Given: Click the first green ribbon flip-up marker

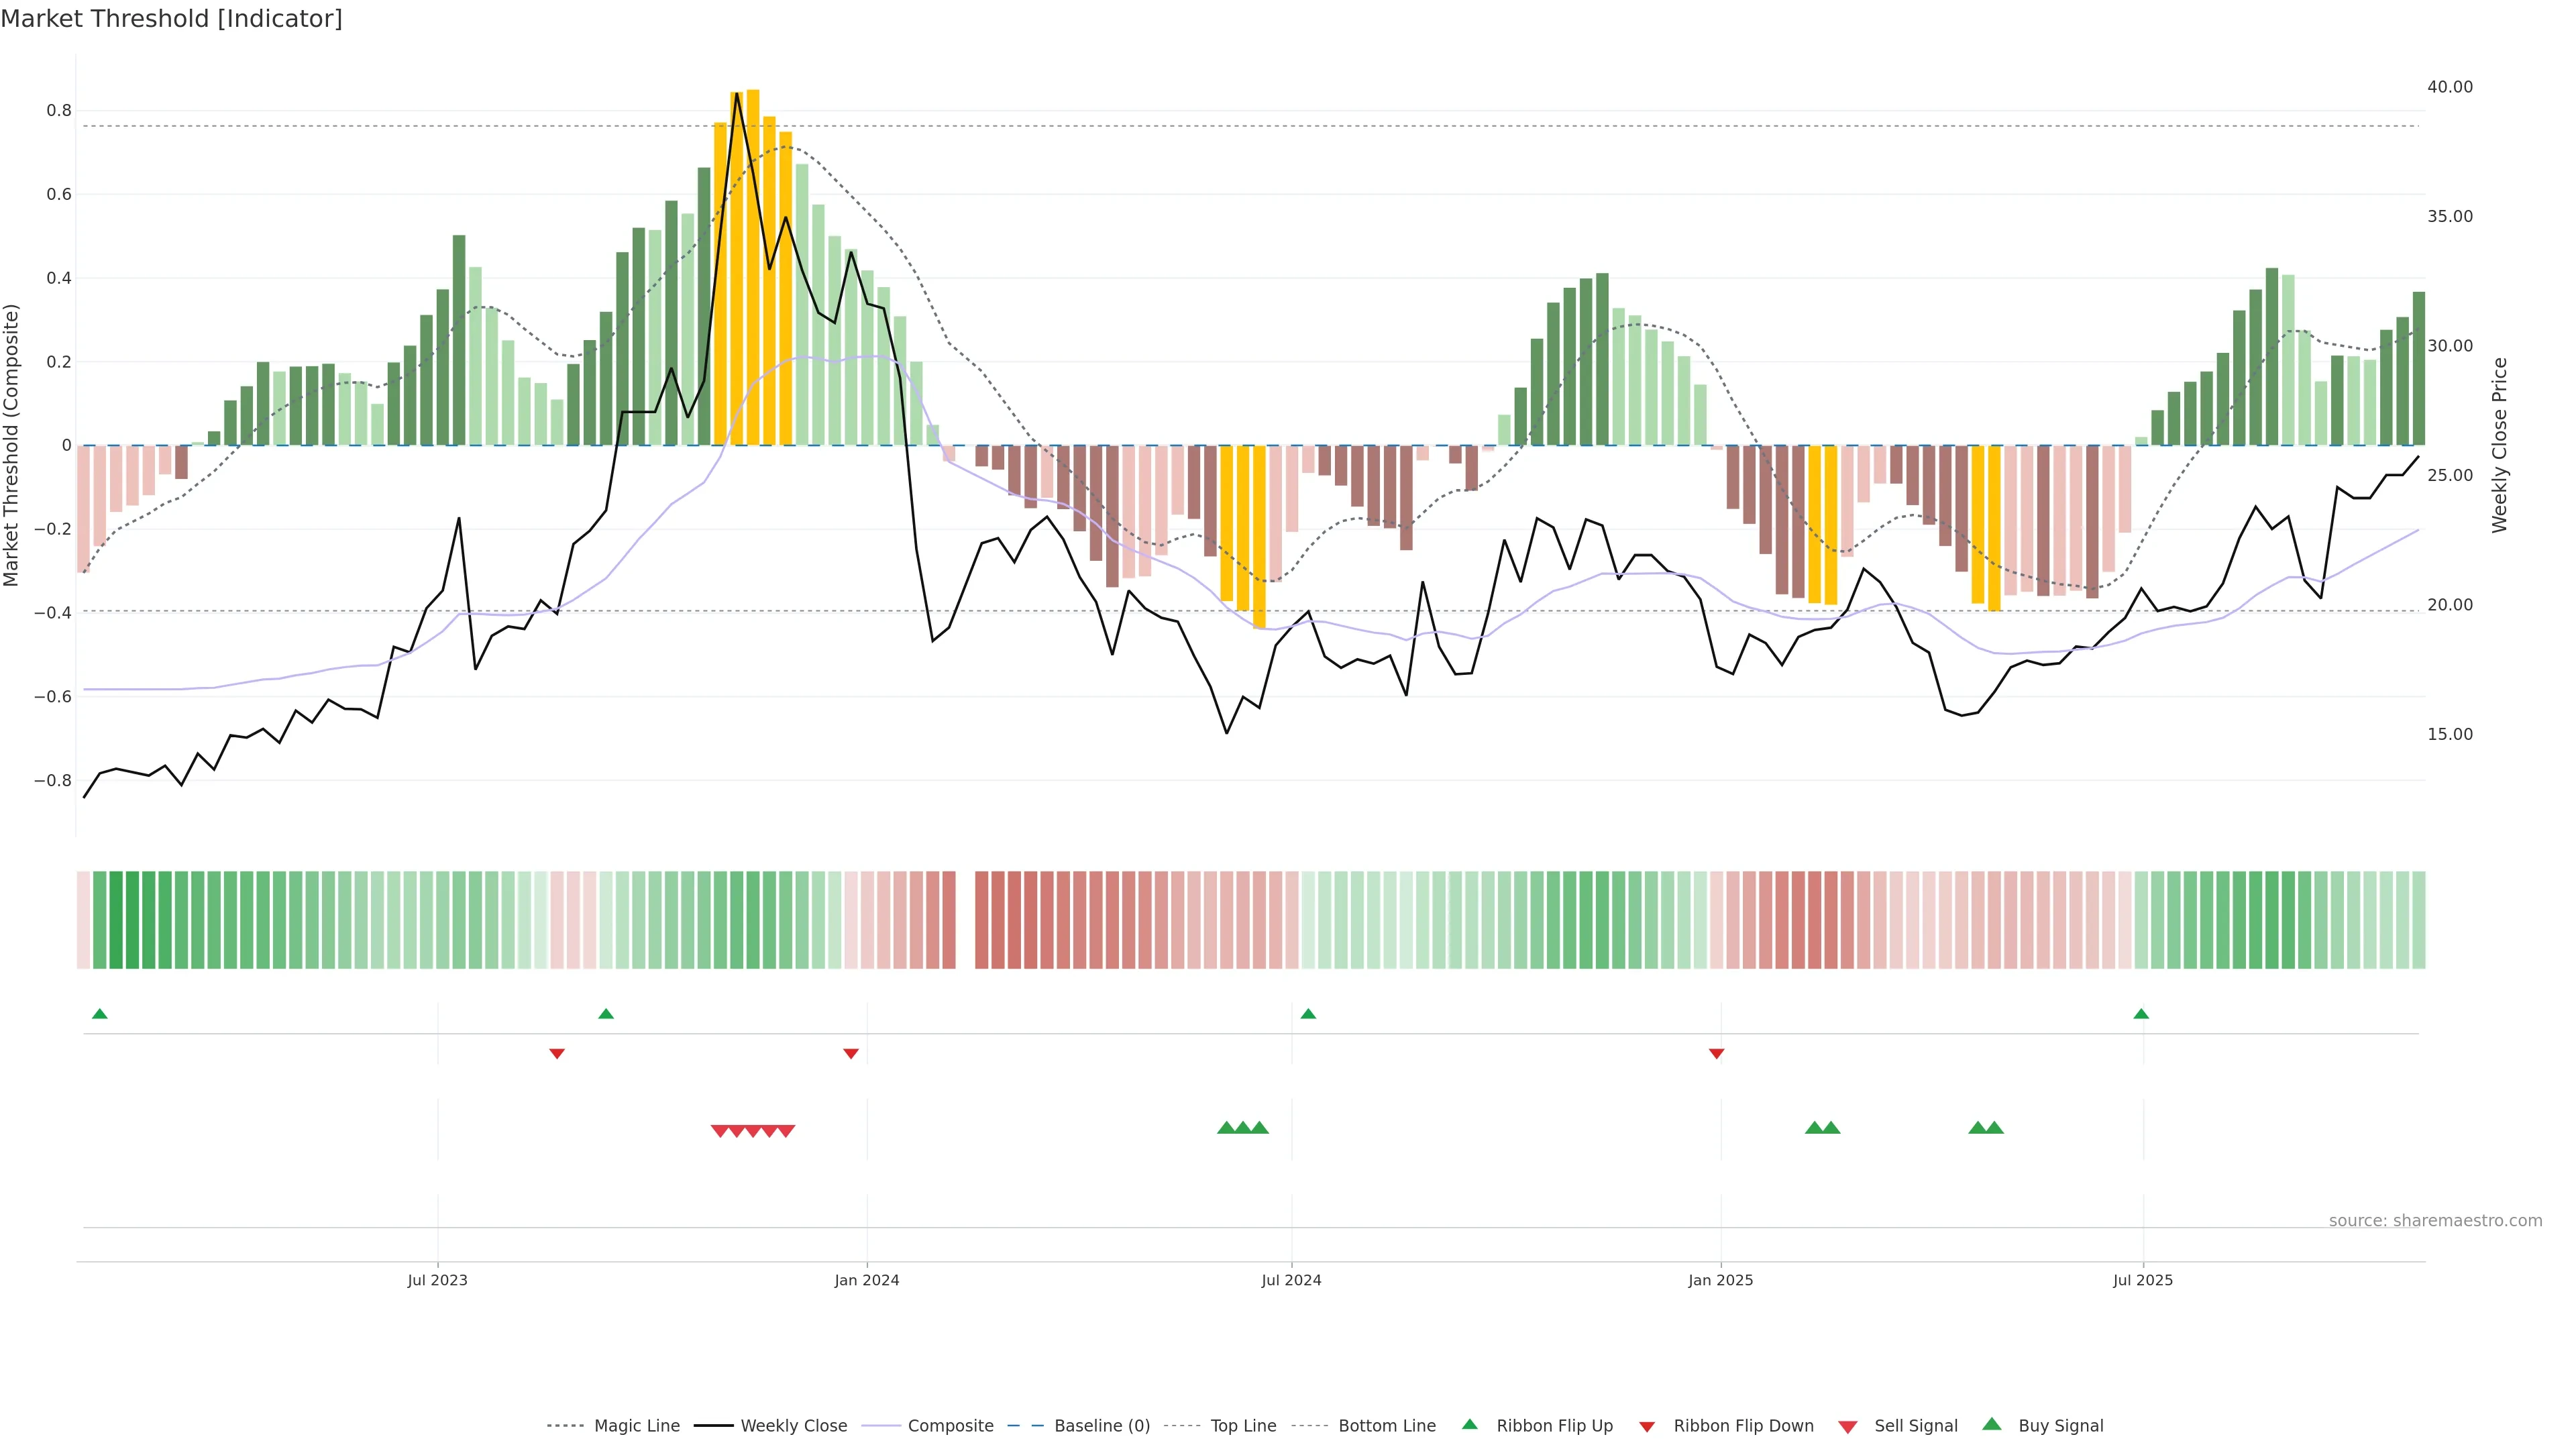Looking at the screenshot, I should click(x=100, y=1014).
